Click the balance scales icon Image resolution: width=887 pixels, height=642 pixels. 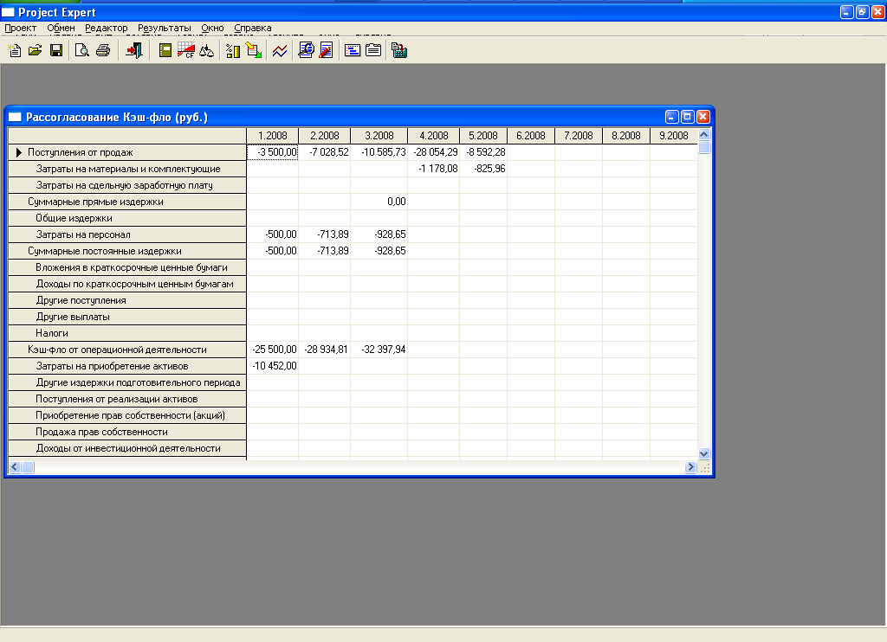206,51
